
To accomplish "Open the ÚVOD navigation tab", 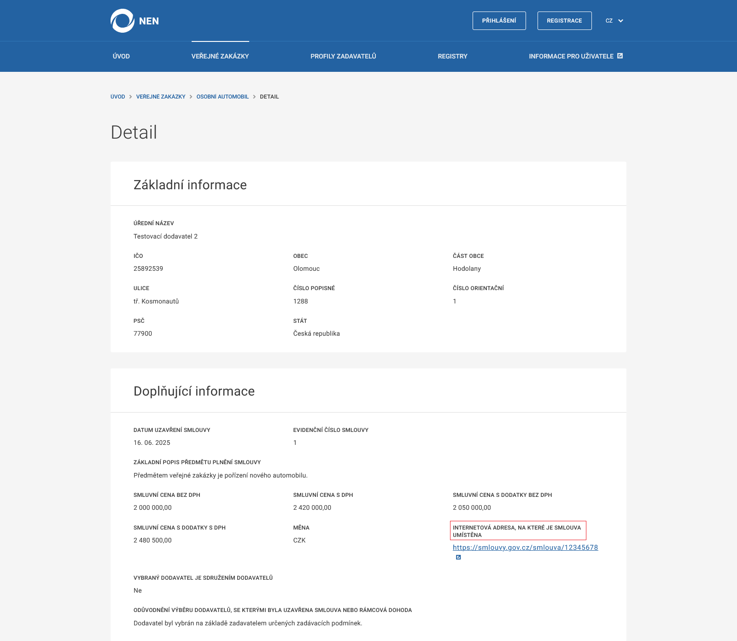I will (121, 56).
